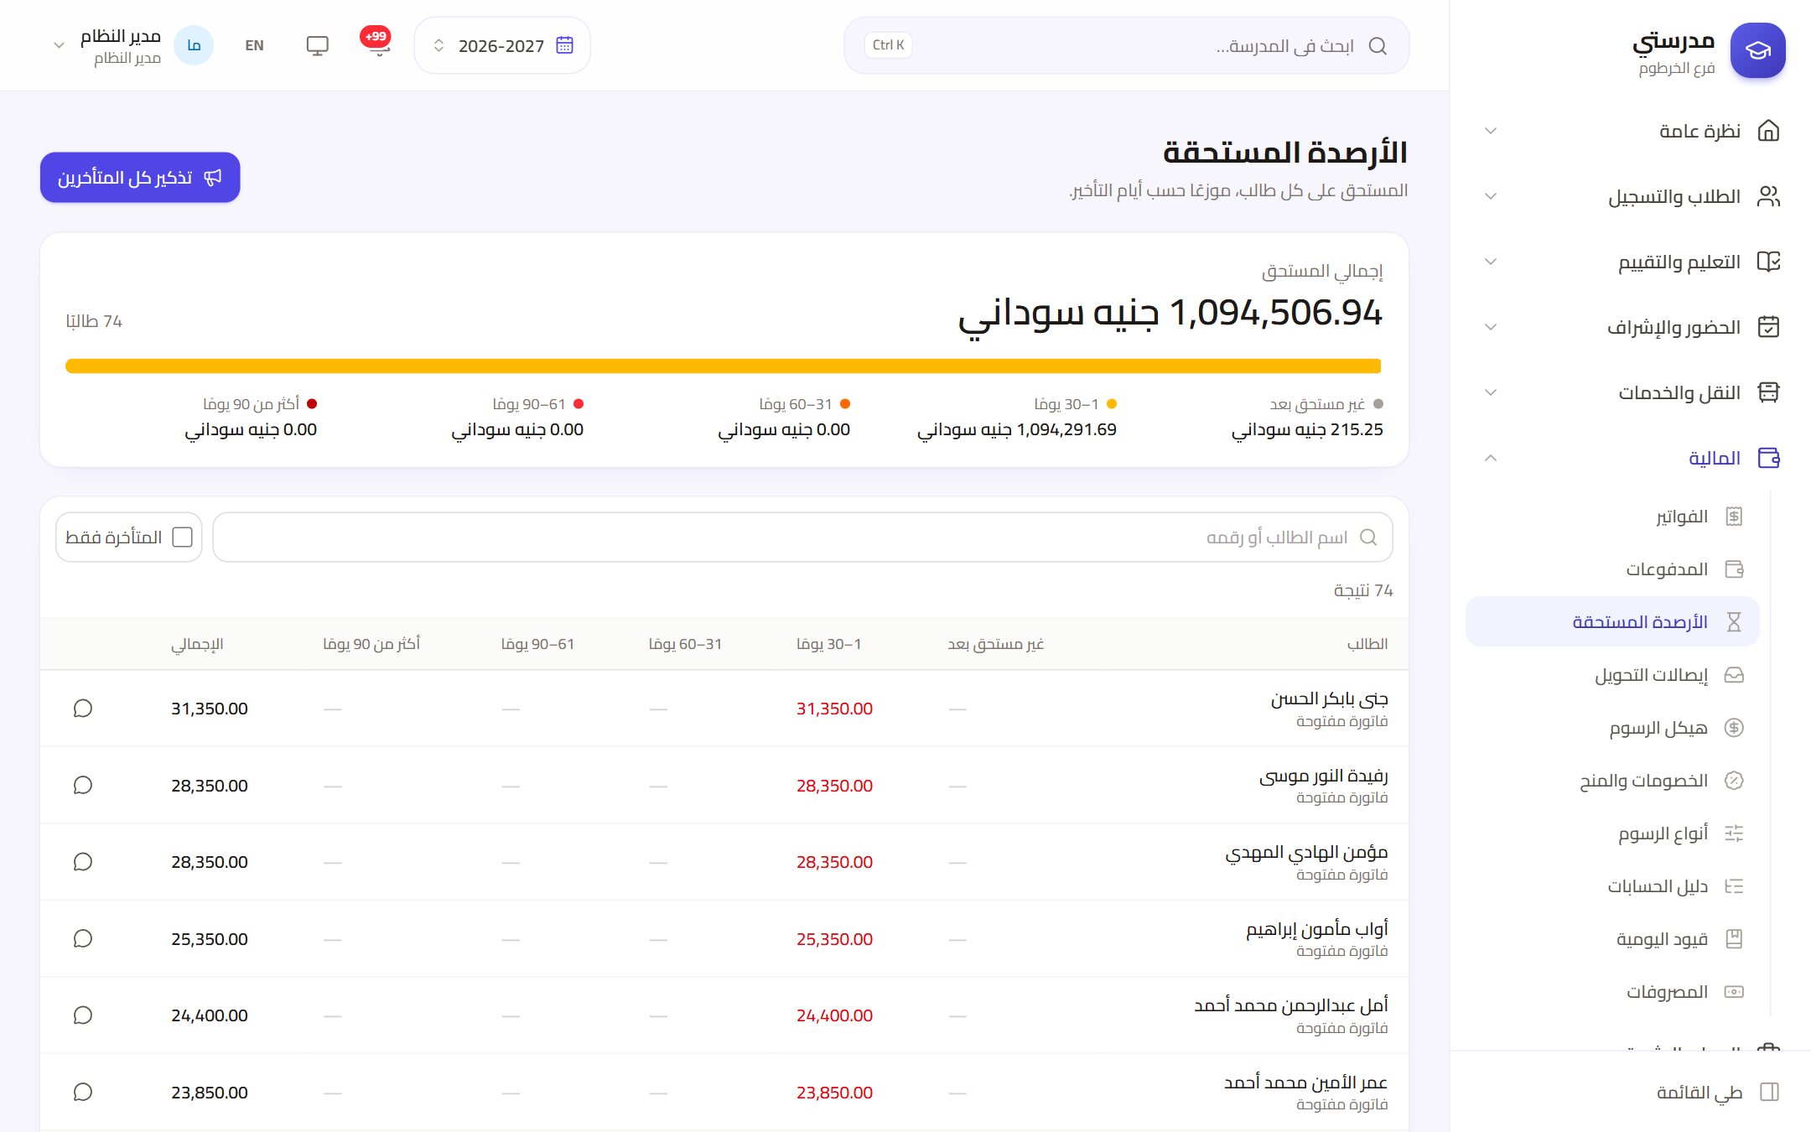1811x1132 pixels.
Task: Click the 74 نتيجة results count
Action: [x=1363, y=590]
